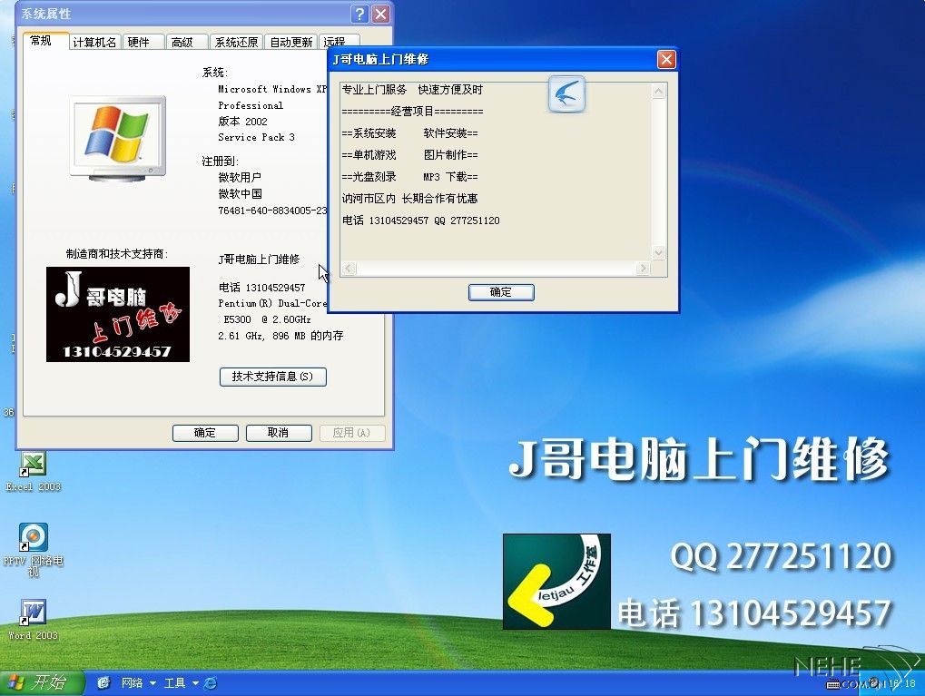Click the black J哥电脑 manufacturer logo image
The width and height of the screenshot is (925, 696).
tap(118, 314)
